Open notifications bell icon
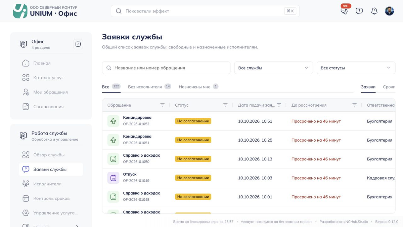 click(x=374, y=11)
